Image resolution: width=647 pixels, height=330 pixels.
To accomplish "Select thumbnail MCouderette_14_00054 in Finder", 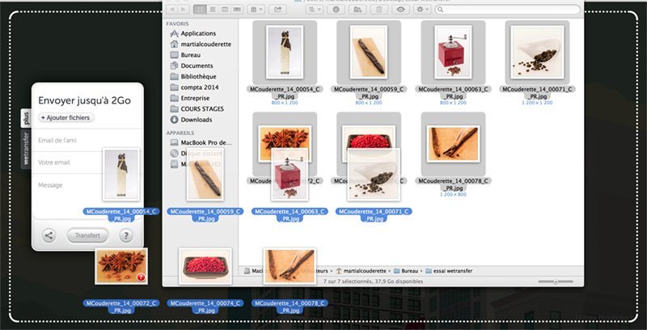I will (285, 53).
